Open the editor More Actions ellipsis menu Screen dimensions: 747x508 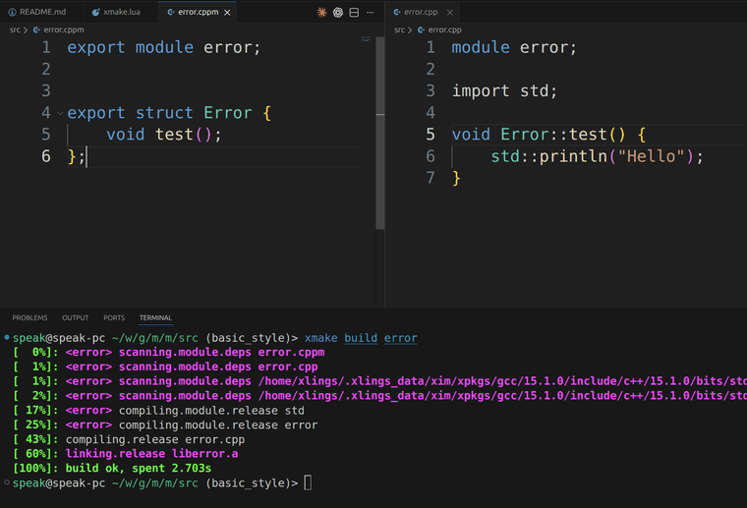[x=371, y=12]
